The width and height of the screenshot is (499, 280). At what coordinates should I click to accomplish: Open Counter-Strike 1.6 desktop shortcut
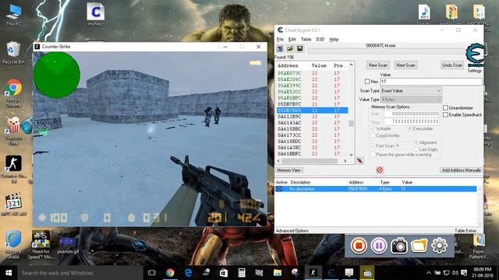coord(13,170)
